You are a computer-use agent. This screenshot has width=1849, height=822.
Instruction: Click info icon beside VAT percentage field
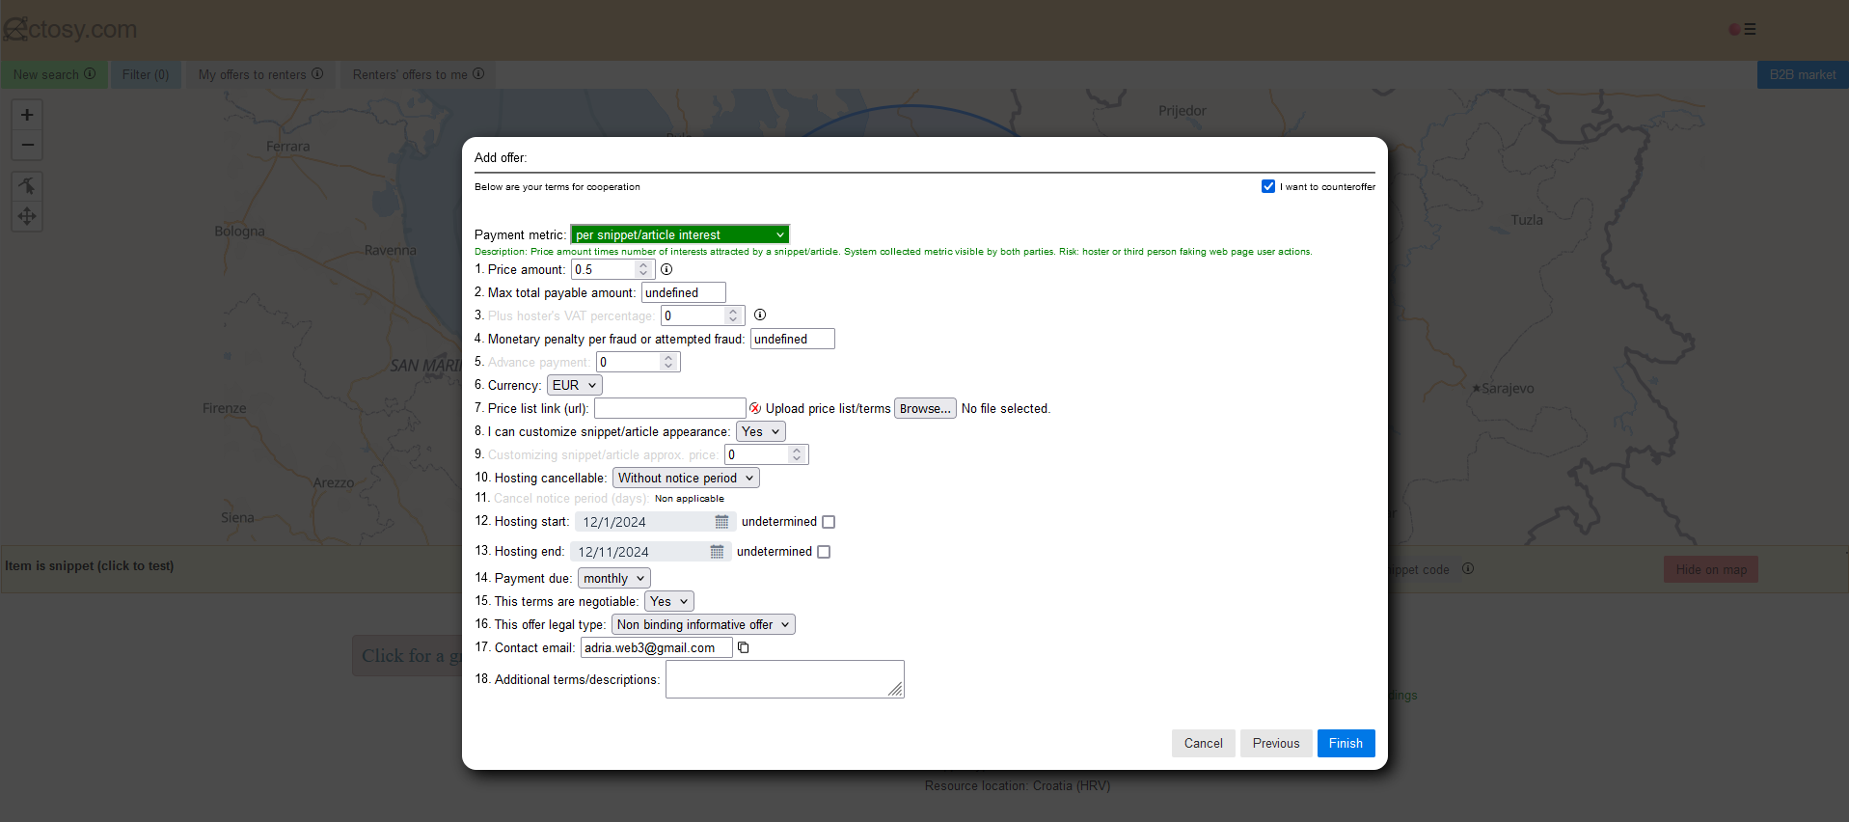coord(760,315)
